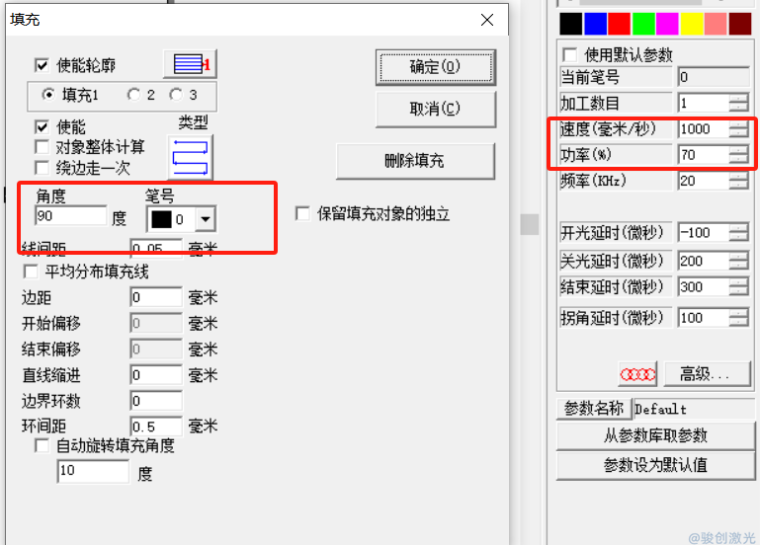Click the 线间距 input field
The image size is (760, 545).
click(156, 248)
